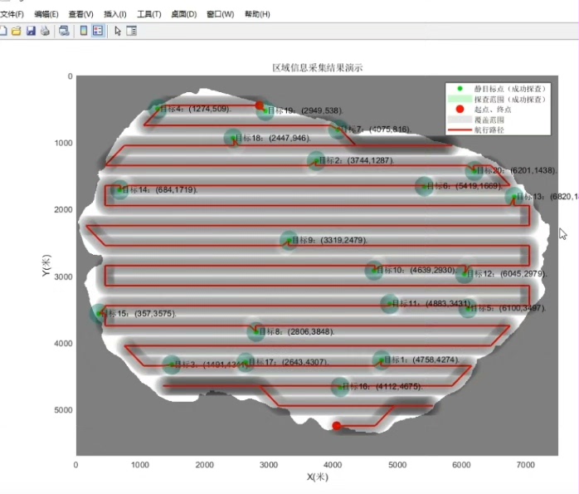Open the 插入(I) menu

pyautogui.click(x=114, y=14)
